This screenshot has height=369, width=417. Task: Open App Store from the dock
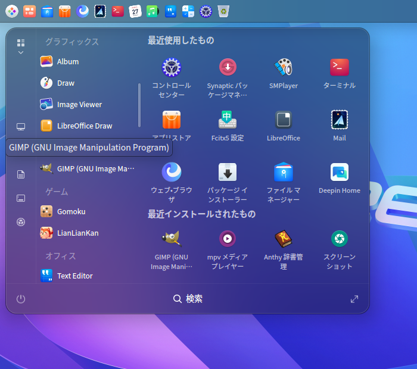64,11
